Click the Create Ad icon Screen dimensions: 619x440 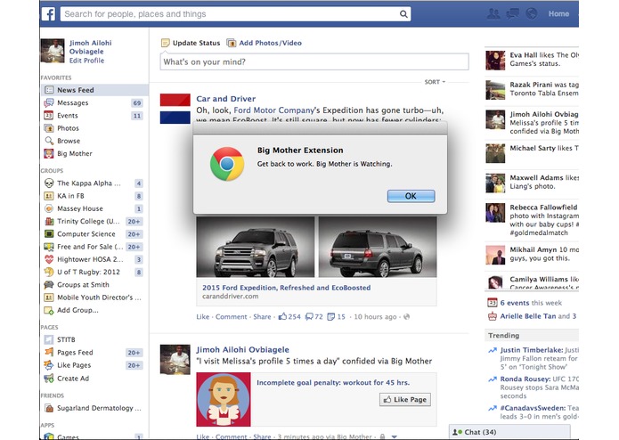49,378
